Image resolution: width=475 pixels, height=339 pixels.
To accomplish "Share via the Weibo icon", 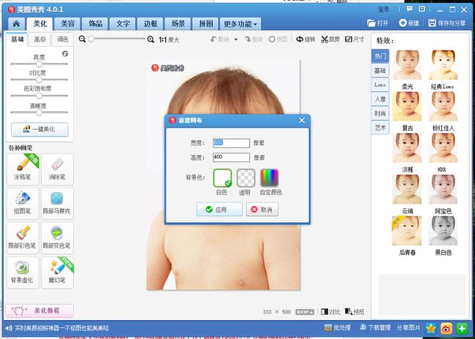I will [x=446, y=328].
